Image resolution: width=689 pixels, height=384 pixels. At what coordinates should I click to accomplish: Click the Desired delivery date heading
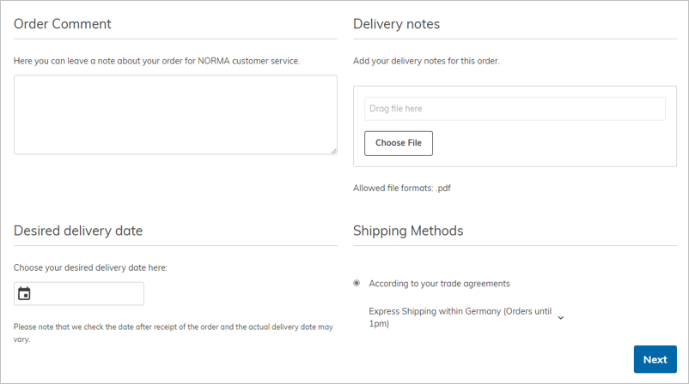(x=78, y=231)
